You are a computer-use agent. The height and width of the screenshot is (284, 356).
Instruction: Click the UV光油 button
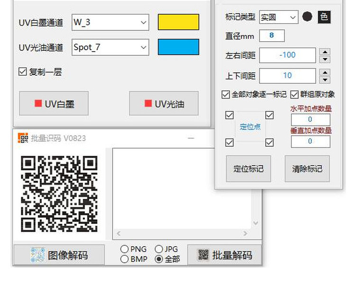tap(164, 104)
